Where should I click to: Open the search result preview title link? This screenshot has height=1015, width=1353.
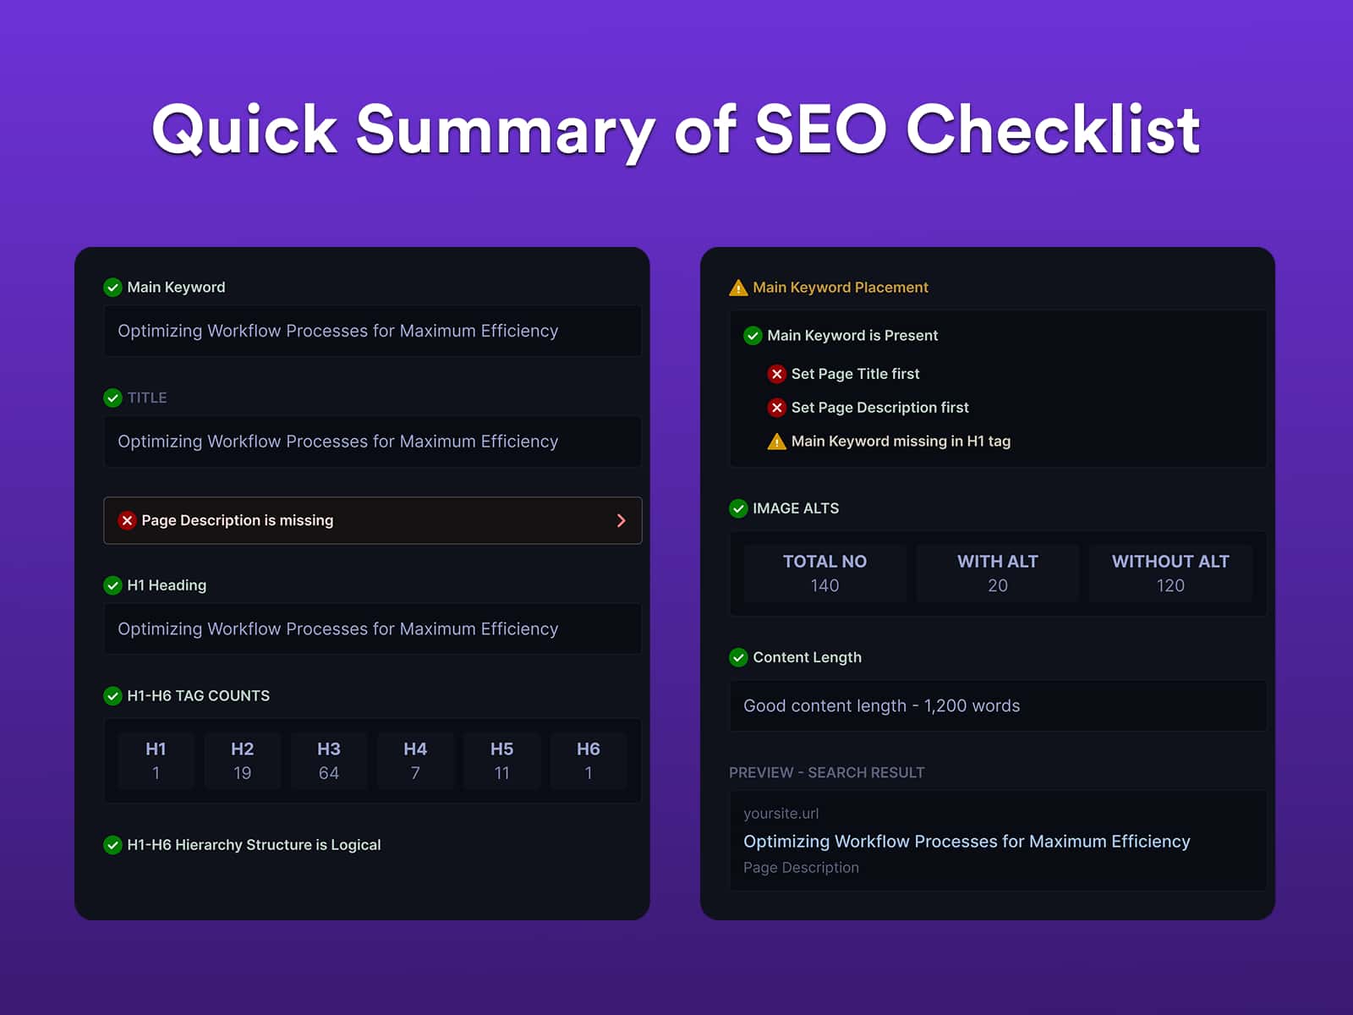(x=967, y=842)
